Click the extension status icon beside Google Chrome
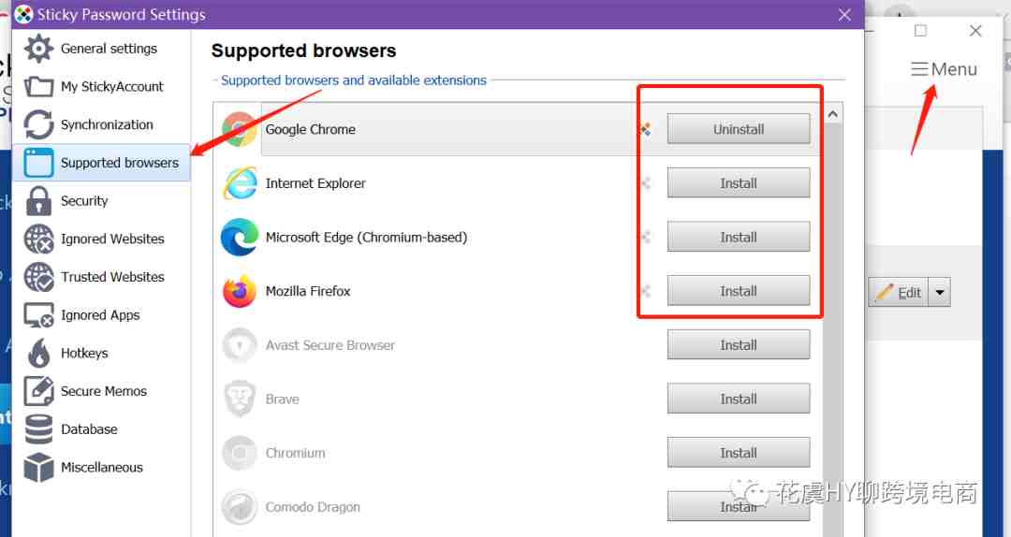1011x537 pixels. click(645, 130)
